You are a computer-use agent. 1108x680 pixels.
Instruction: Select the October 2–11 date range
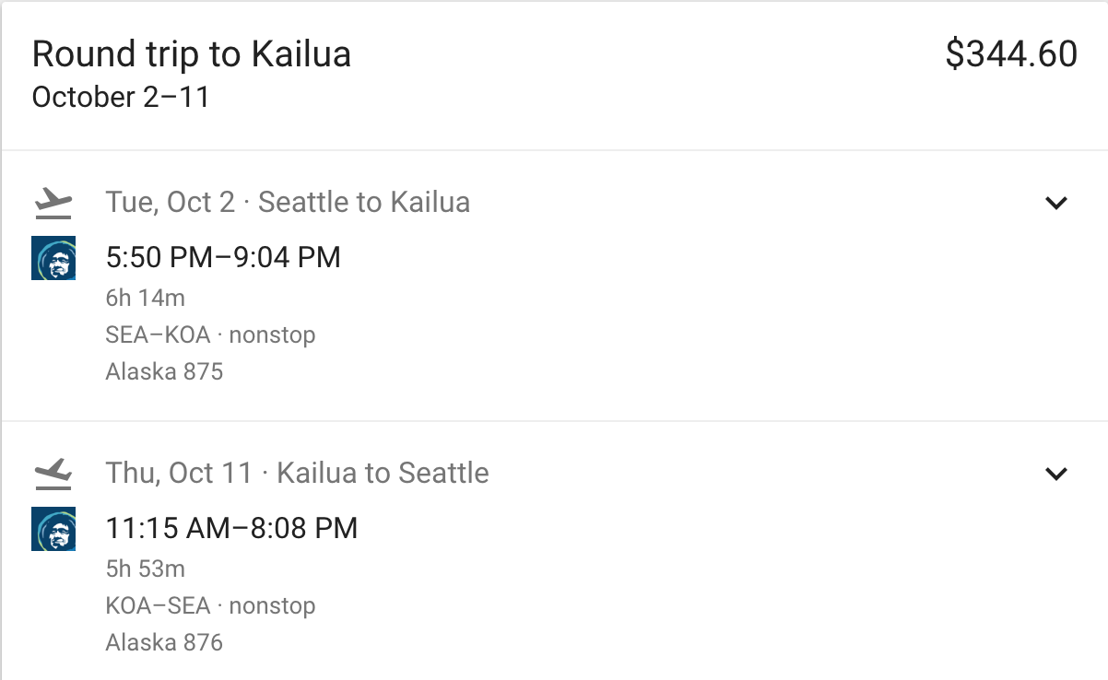[x=121, y=97]
